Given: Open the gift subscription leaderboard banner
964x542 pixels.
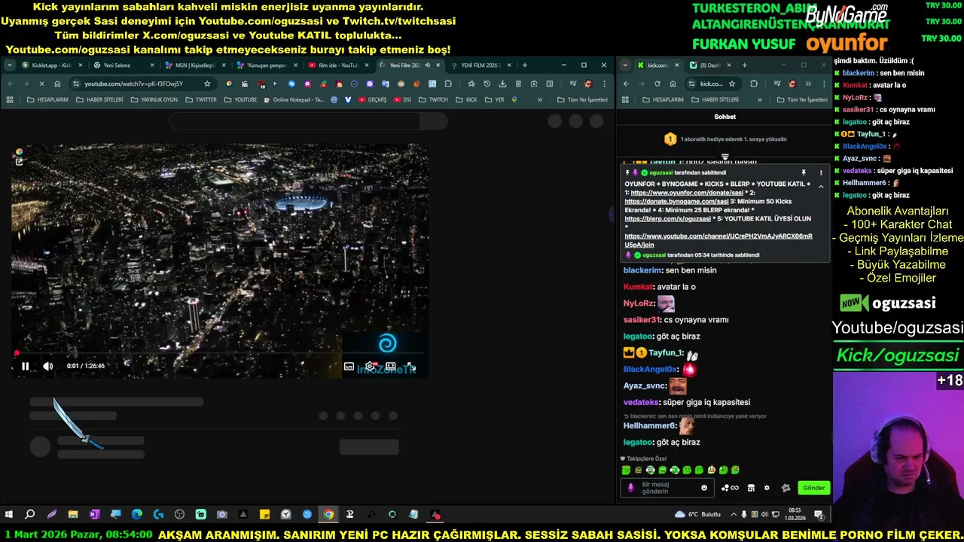Looking at the screenshot, I should click(725, 139).
